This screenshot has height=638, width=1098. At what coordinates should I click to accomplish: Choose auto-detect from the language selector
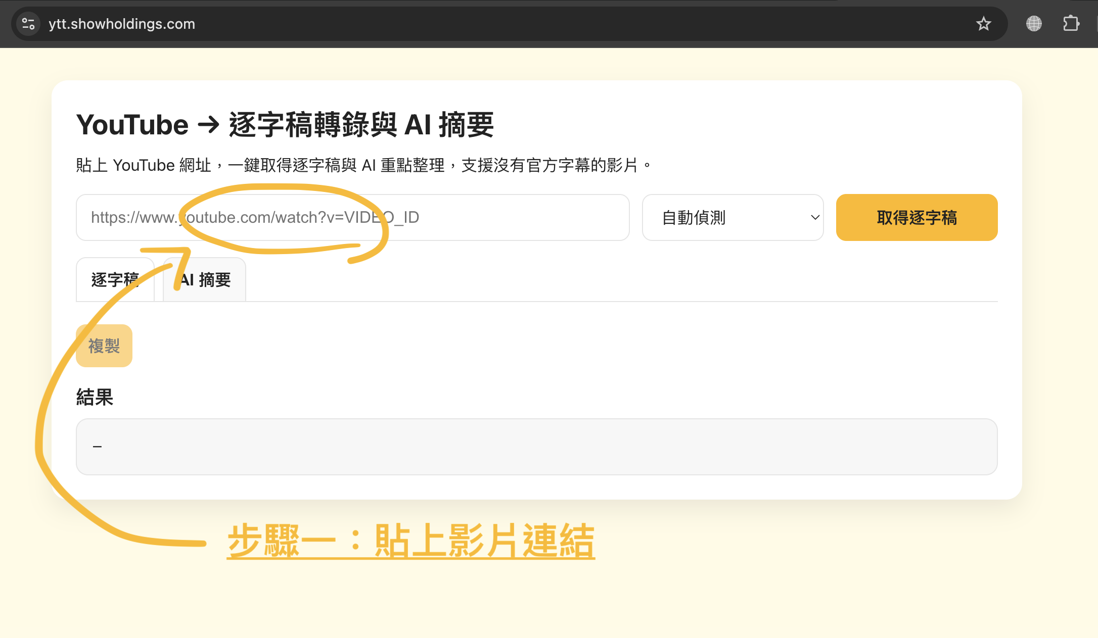tap(733, 217)
